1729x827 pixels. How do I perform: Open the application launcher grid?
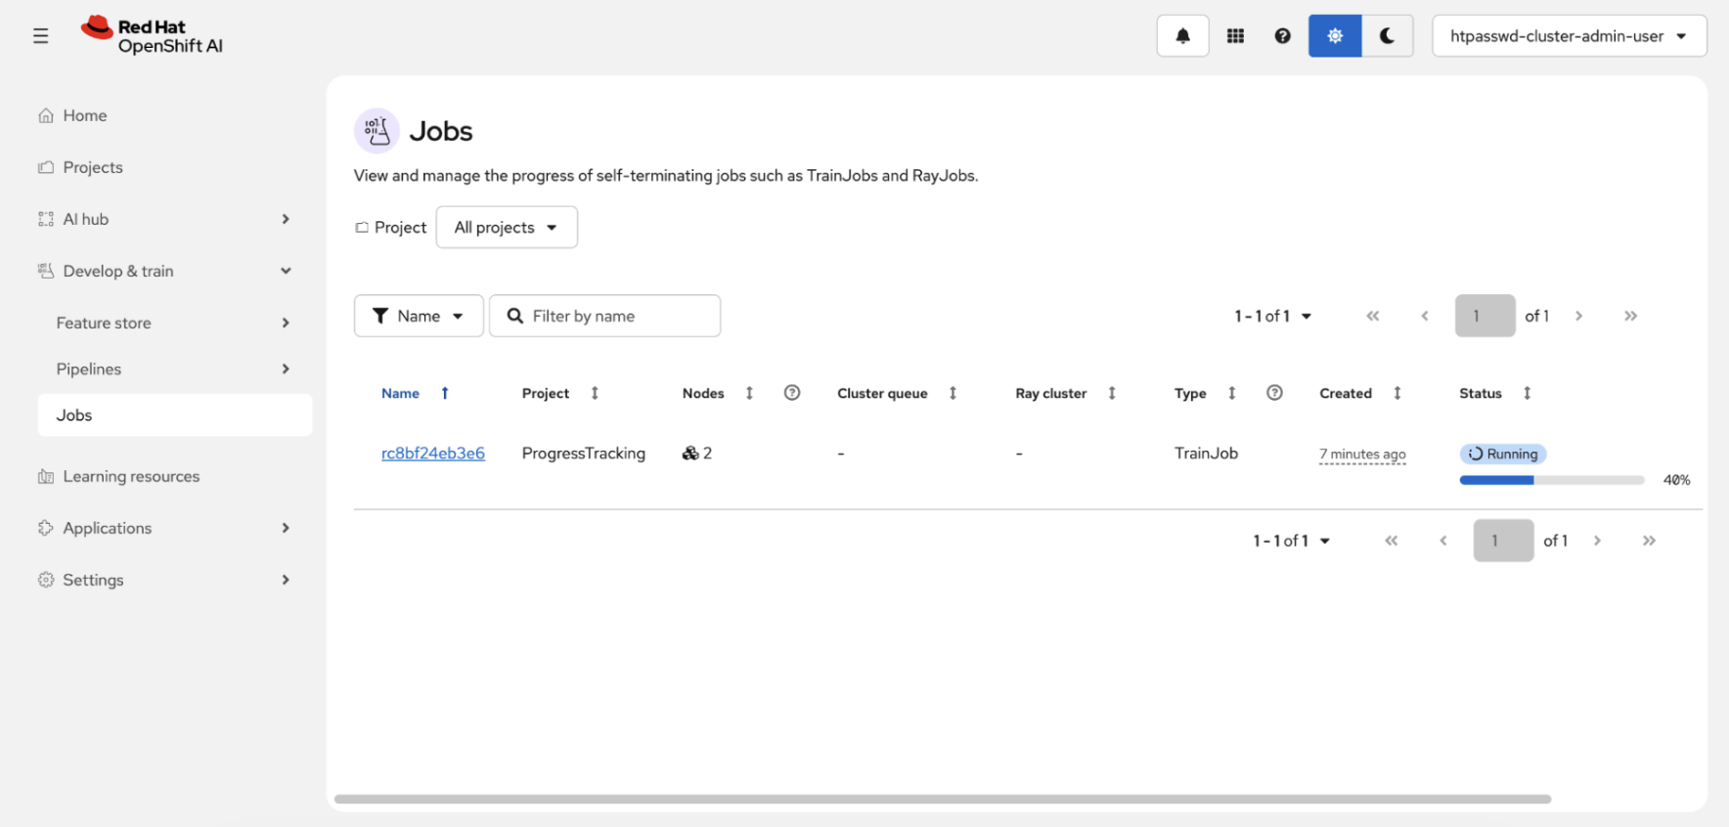(x=1235, y=36)
